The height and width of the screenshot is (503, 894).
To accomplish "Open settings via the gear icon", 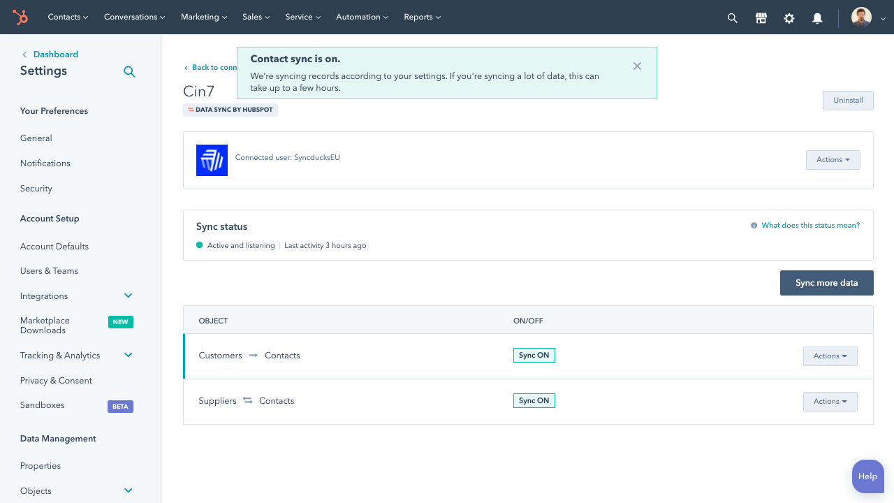I will [x=789, y=18].
